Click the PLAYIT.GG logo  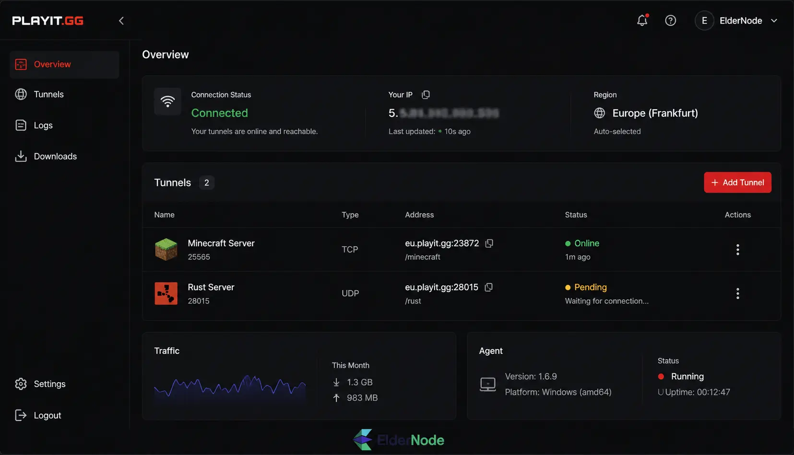[x=47, y=21]
